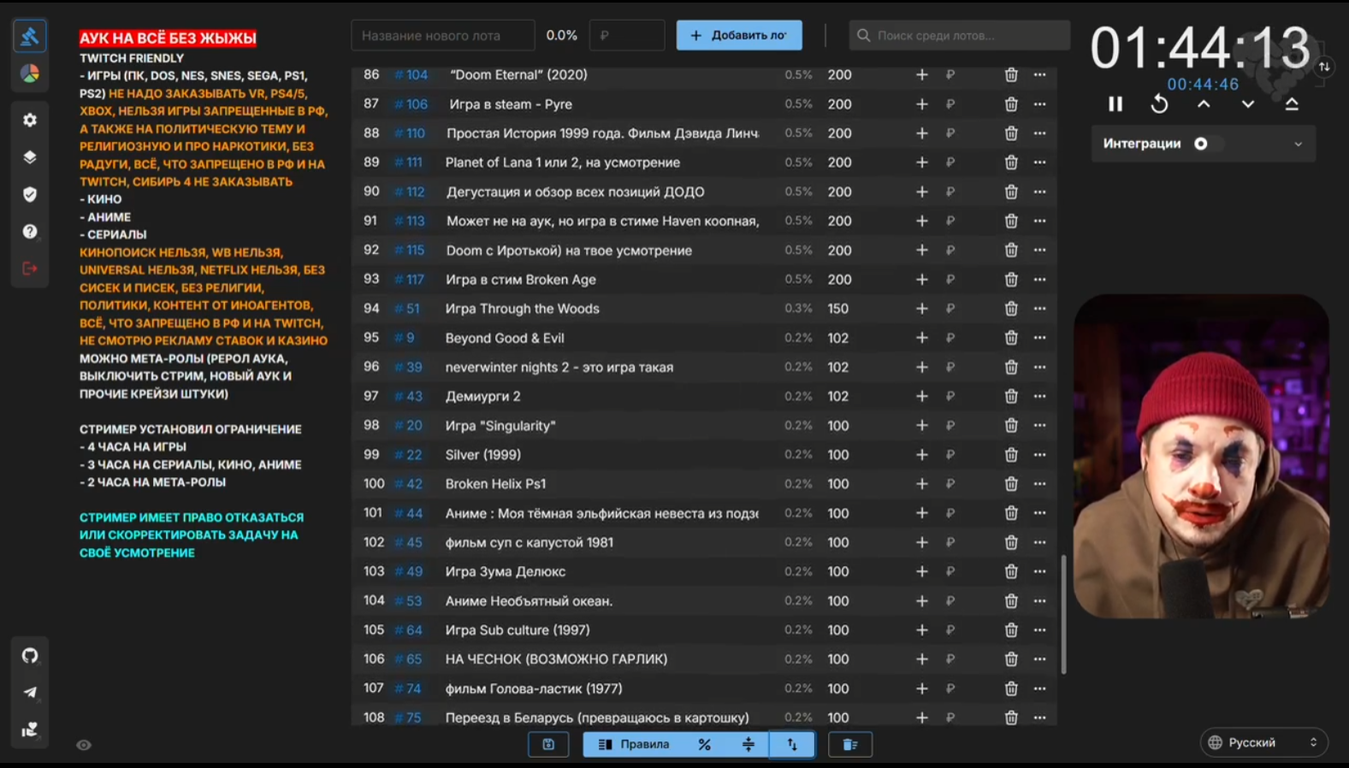The image size is (1349, 768).
Task: Open more options for фильм суп с капустой
Action: click(1039, 542)
